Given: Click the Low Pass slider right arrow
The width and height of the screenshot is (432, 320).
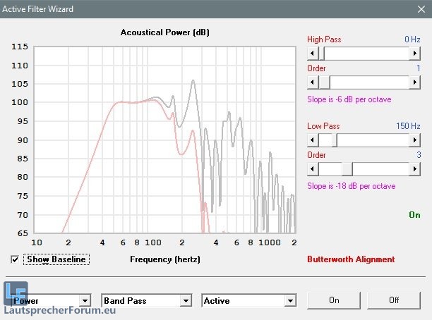Looking at the screenshot, I should [x=415, y=140].
